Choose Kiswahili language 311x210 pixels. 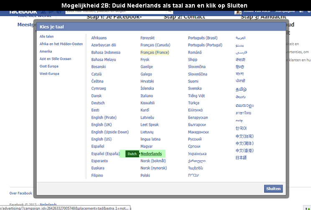148,103
